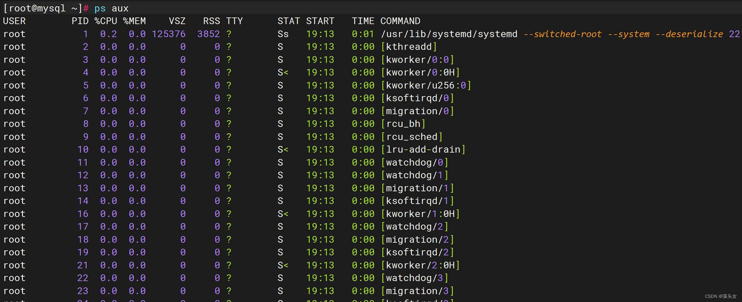Click the 0.2 %CPU value
This screenshot has width=742, height=302.
point(109,34)
